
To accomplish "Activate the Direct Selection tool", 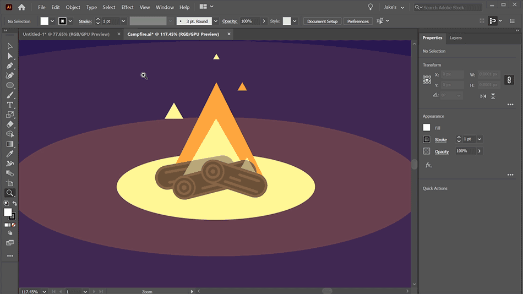I will click(10, 56).
